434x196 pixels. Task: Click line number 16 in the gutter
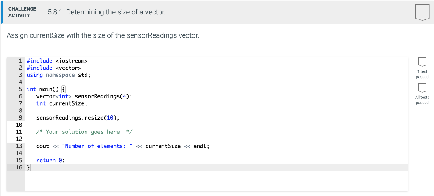[19, 168]
